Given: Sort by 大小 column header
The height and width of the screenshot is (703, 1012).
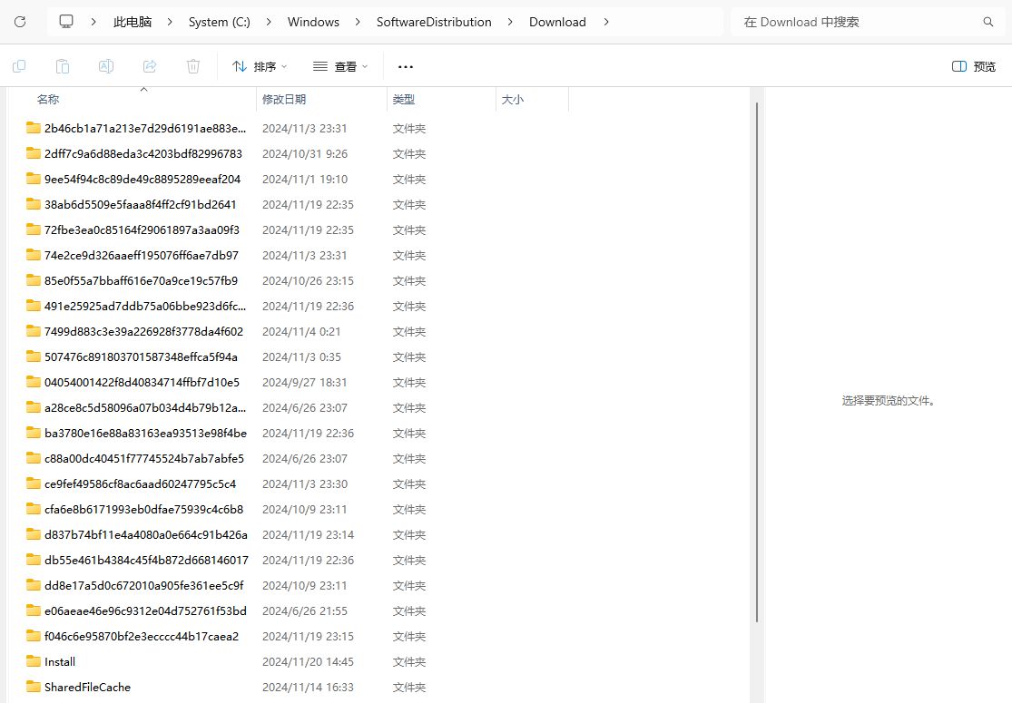Looking at the screenshot, I should point(513,99).
